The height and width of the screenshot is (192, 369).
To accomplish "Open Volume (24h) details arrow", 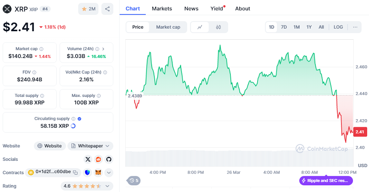I will (x=103, y=49).
